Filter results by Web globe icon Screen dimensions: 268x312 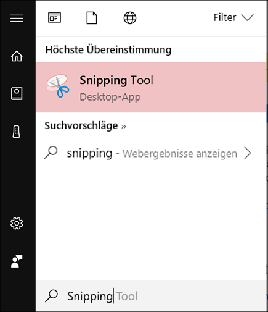(x=130, y=18)
